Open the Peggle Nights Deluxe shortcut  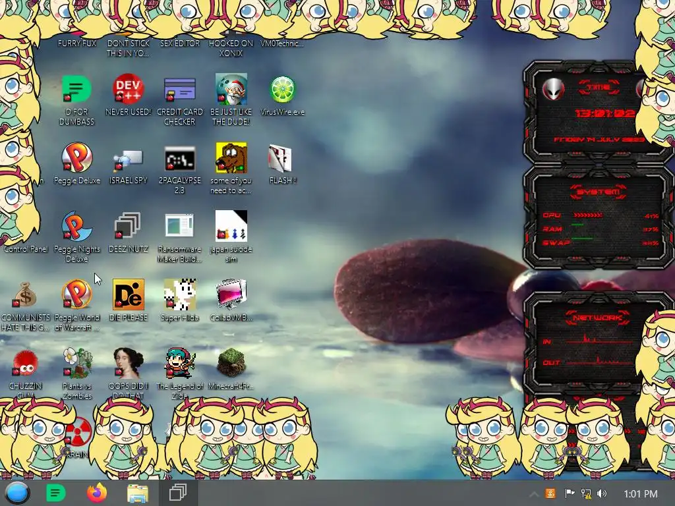(76, 226)
